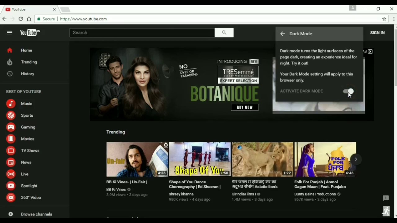Open Folk For Punjab video thumbnail
Screen dimensions: 397x223
point(325,159)
